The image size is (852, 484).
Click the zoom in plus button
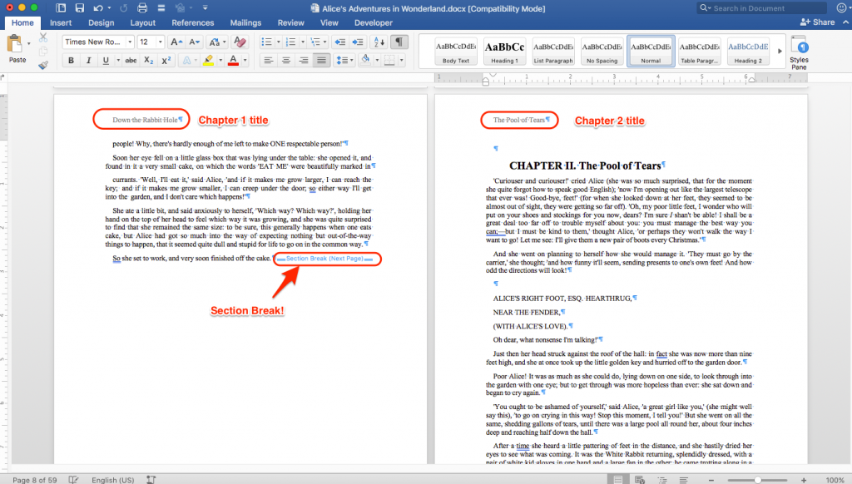tap(804, 480)
